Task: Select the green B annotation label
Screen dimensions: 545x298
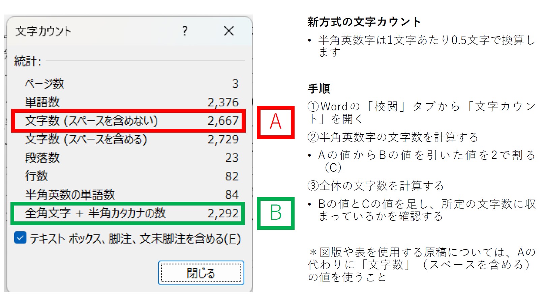Action: coord(276,213)
